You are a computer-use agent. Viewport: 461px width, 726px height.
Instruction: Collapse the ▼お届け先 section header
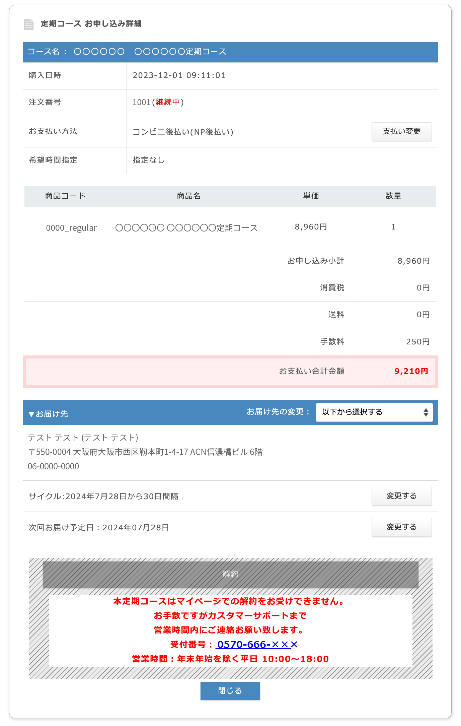49,414
